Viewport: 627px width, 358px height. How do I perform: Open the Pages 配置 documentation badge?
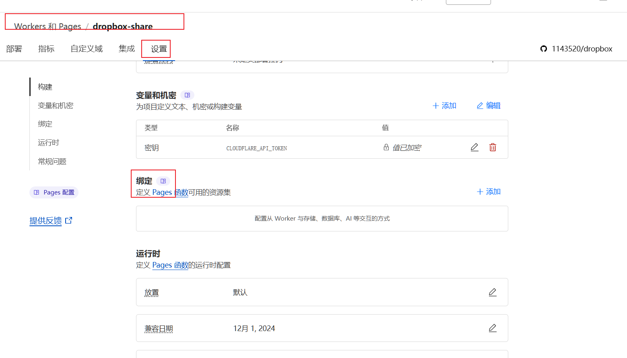tap(54, 192)
